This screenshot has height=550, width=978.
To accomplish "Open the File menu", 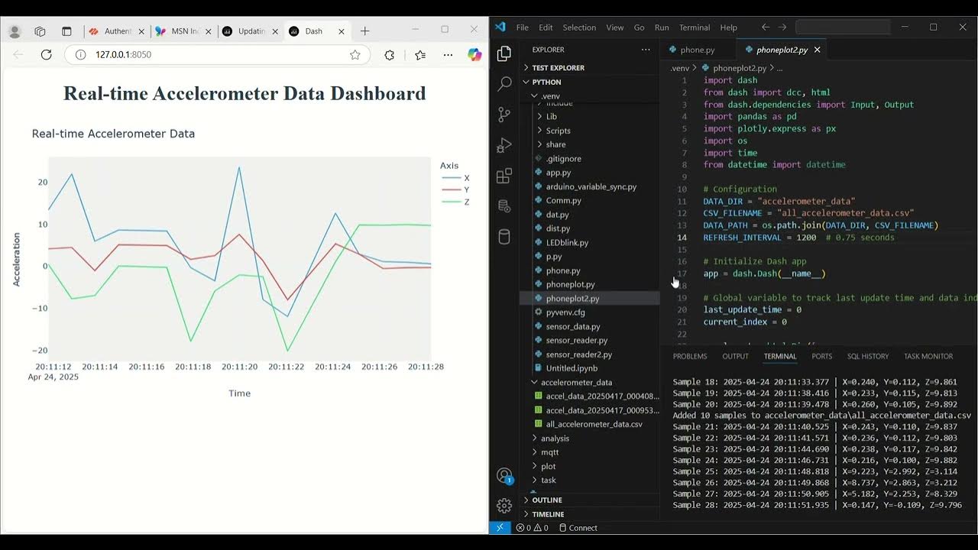I will tap(523, 27).
